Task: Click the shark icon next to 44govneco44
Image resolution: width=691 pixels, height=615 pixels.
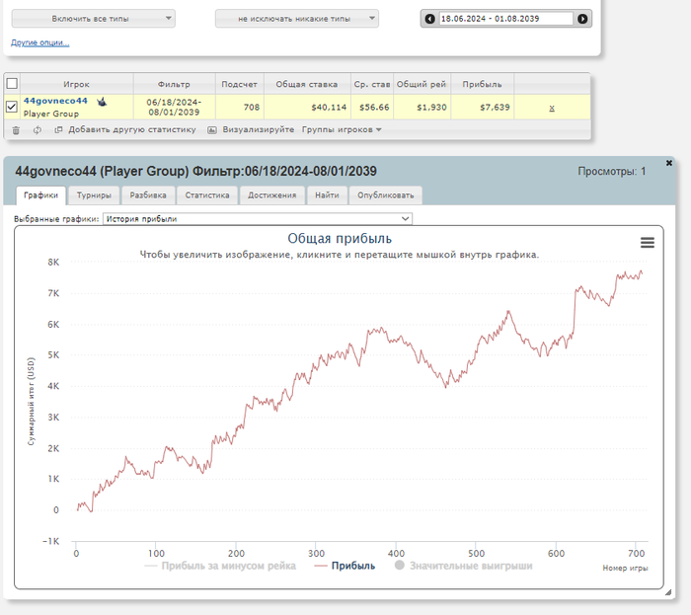Action: pos(102,102)
